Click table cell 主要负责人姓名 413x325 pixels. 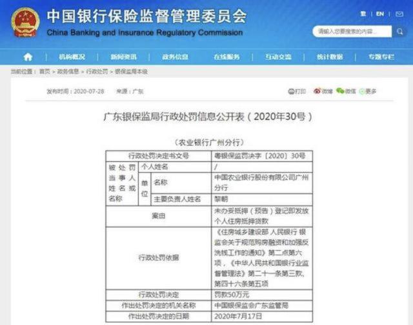[x=181, y=199]
